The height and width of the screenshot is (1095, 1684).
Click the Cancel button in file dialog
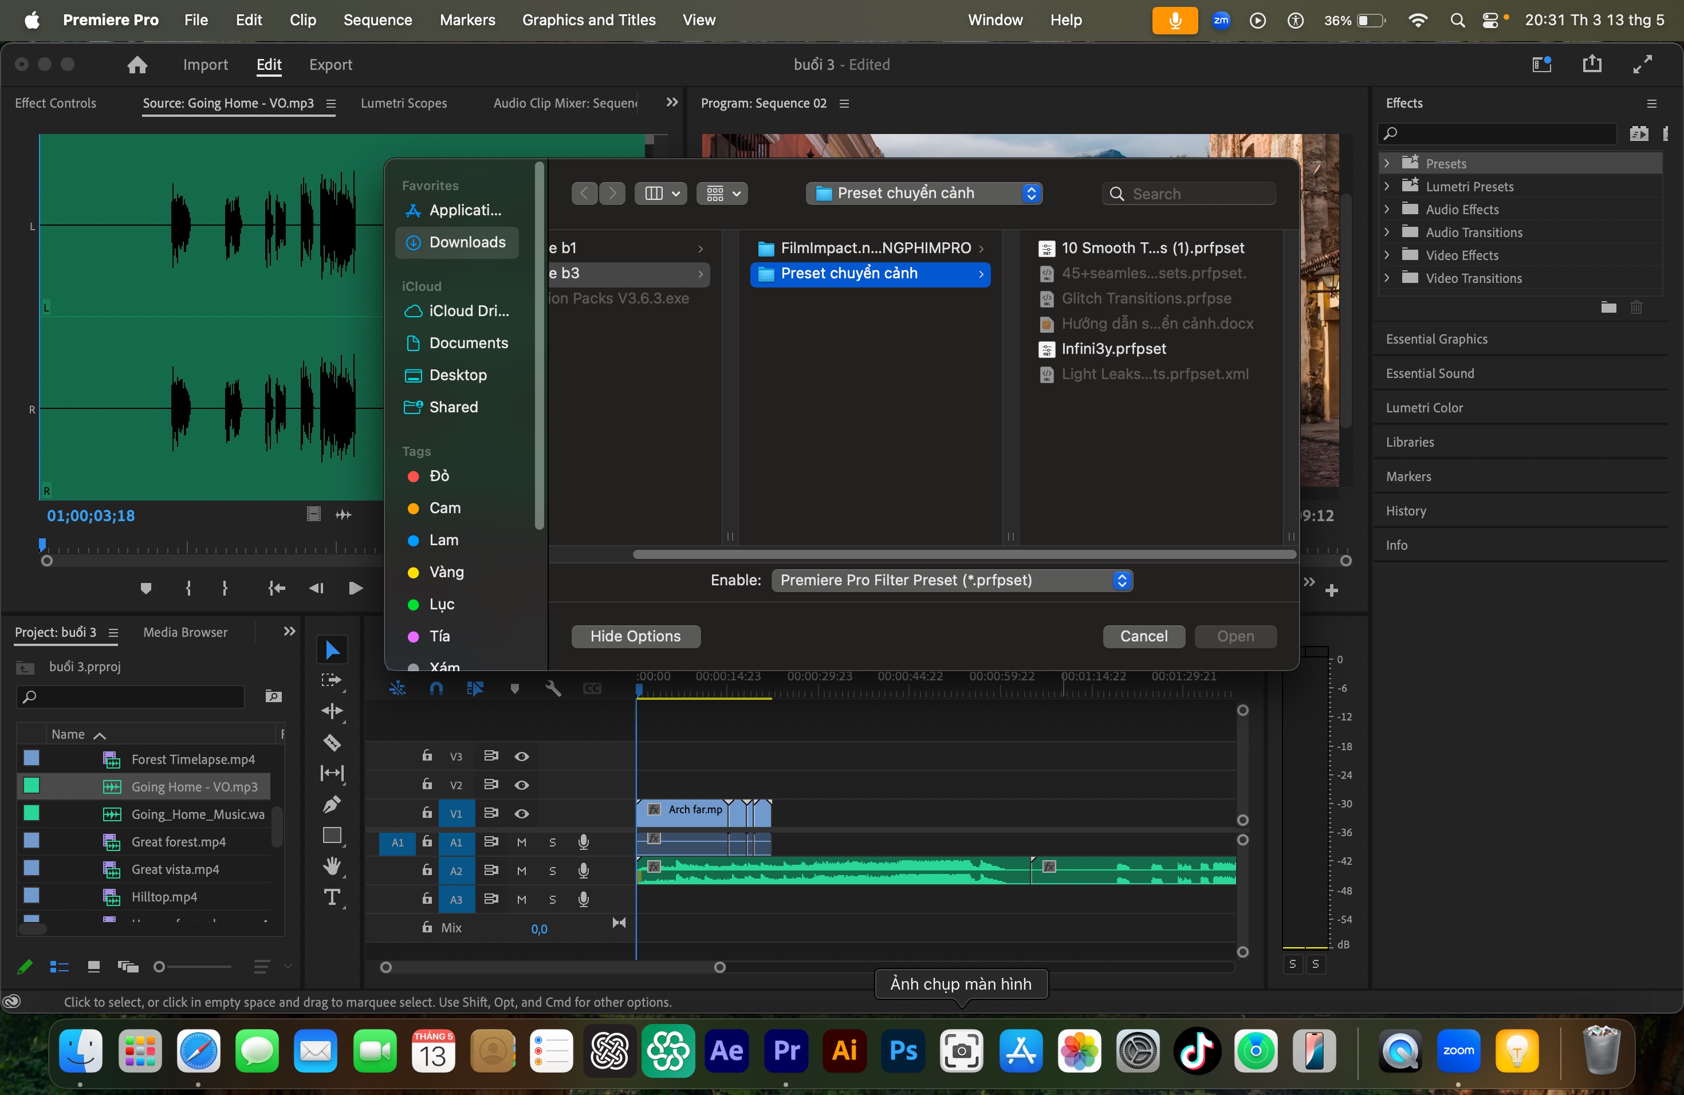coord(1143,636)
